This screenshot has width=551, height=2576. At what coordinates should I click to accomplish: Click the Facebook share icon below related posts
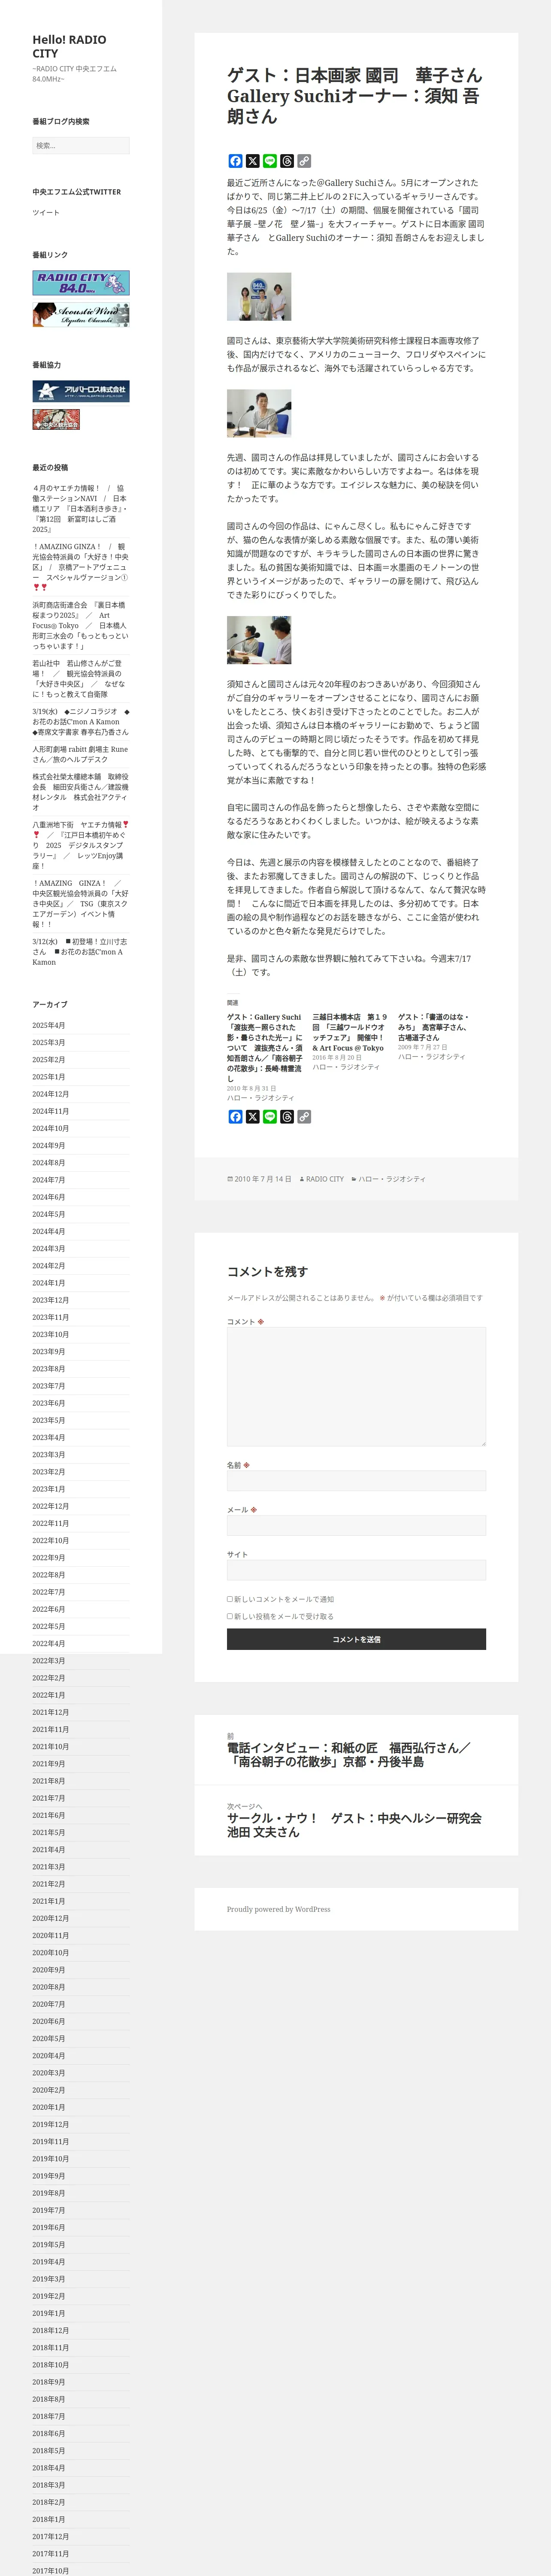pos(235,1117)
